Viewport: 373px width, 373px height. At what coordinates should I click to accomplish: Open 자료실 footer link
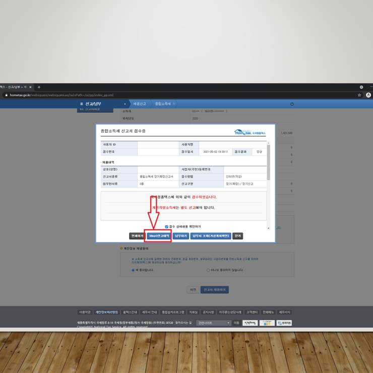click(x=193, y=312)
